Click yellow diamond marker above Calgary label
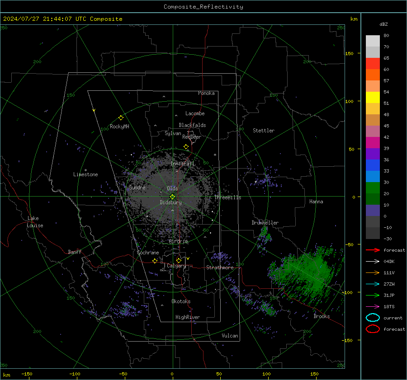407x380 pixels. tap(179, 260)
